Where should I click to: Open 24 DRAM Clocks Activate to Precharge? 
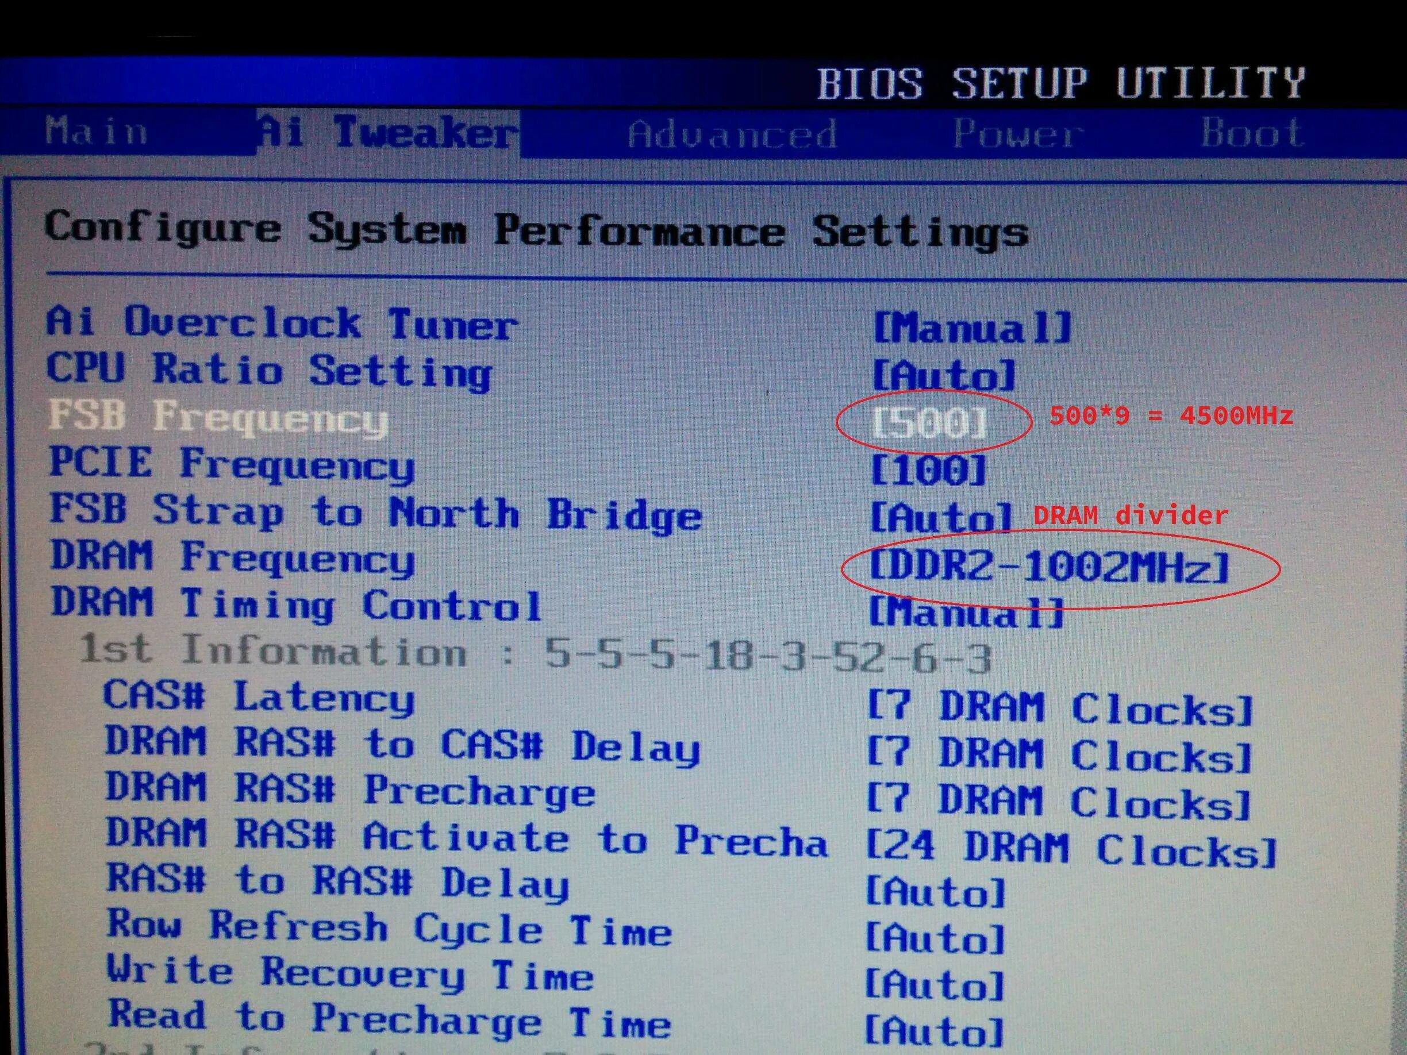click(x=1071, y=849)
